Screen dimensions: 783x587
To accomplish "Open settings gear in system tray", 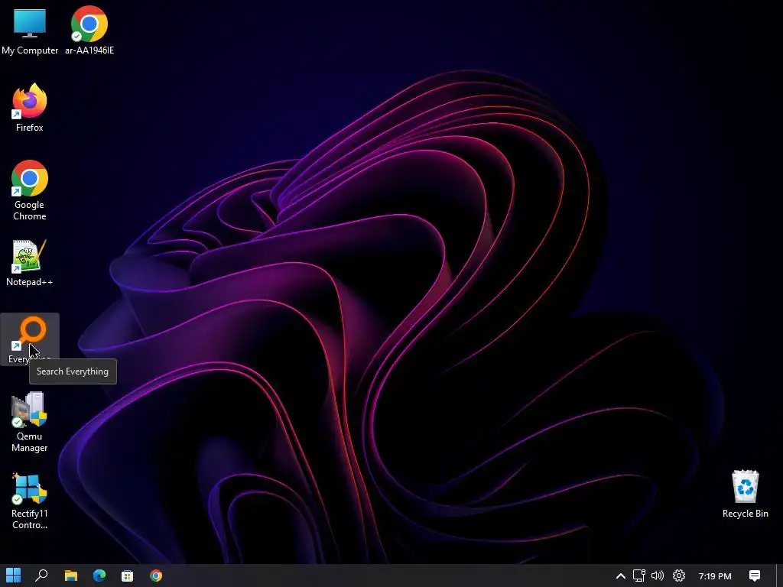I will click(x=679, y=576).
